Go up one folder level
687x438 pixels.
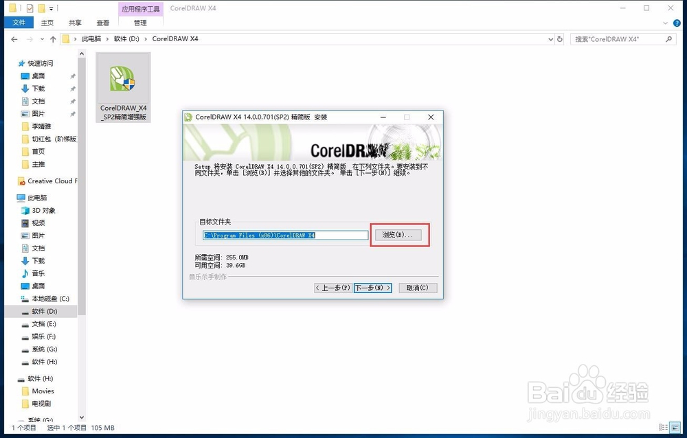pos(53,39)
